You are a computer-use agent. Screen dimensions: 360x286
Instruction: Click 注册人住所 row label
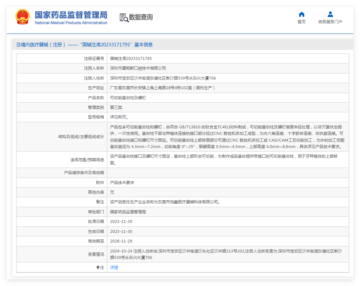(94, 78)
